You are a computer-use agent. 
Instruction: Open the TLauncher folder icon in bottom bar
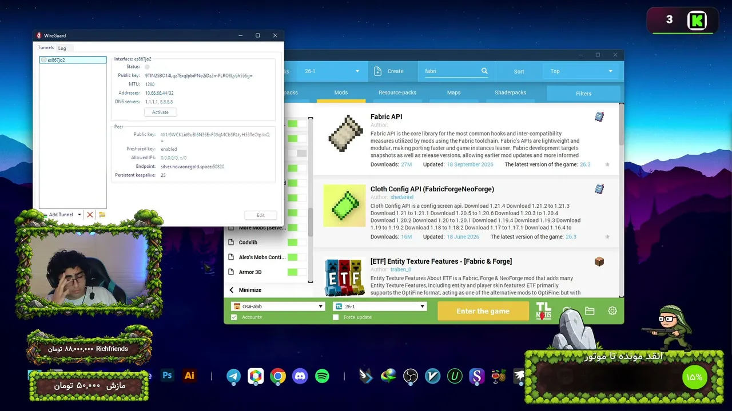[590, 311]
